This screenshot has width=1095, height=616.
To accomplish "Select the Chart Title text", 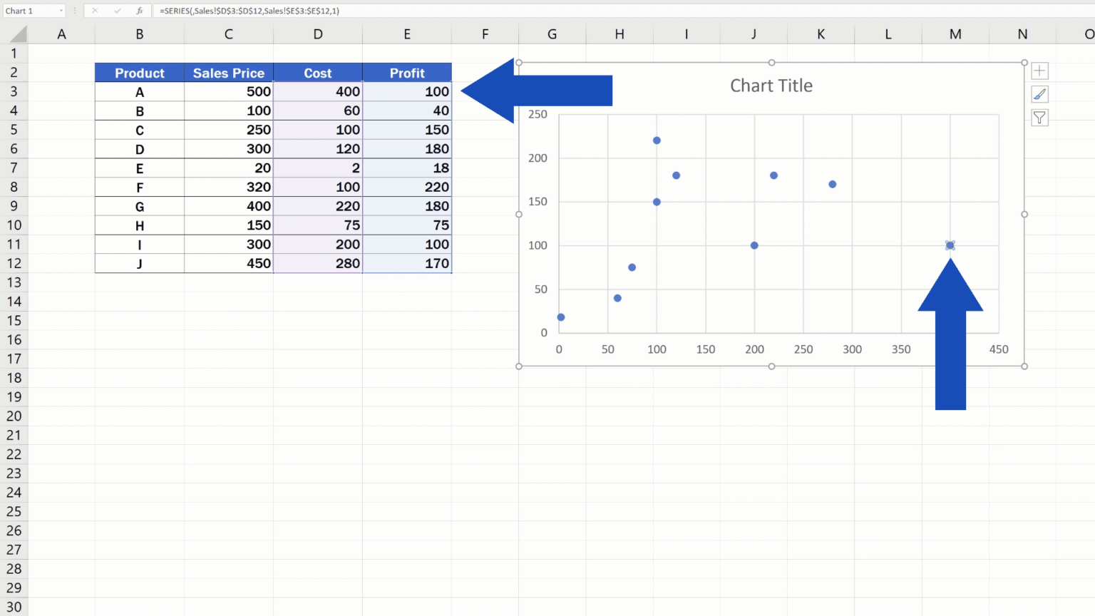I will [771, 86].
